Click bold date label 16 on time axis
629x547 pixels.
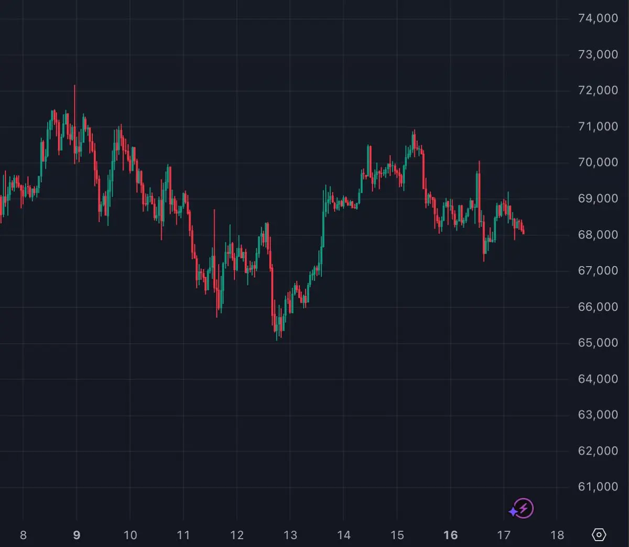tap(450, 535)
